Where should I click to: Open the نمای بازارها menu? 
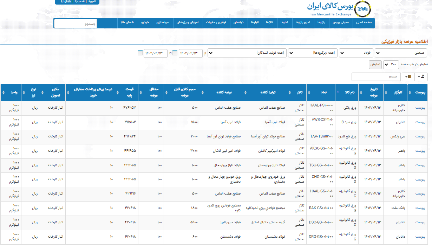[x=302, y=23]
